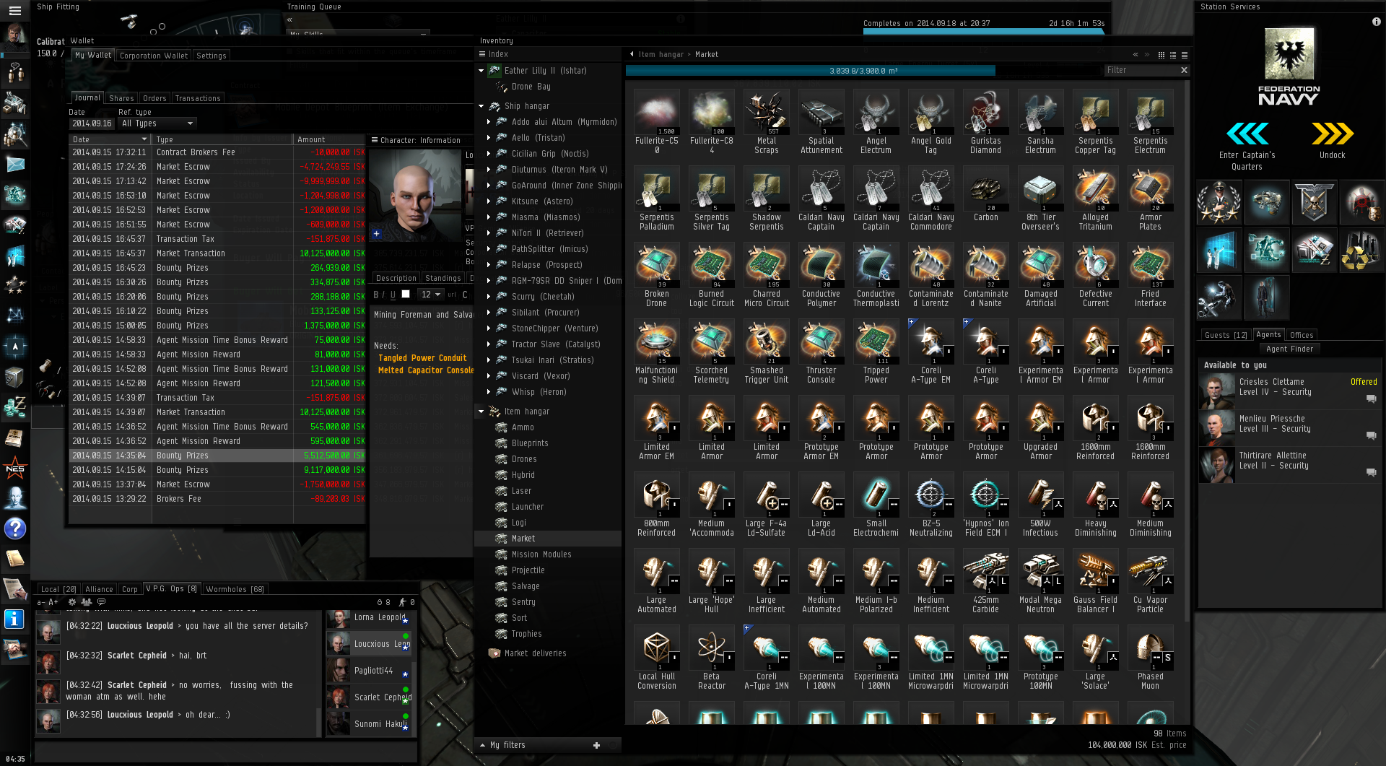The height and width of the screenshot is (766, 1386).
Task: Toggle italic formatting in description editor
Action: (384, 295)
